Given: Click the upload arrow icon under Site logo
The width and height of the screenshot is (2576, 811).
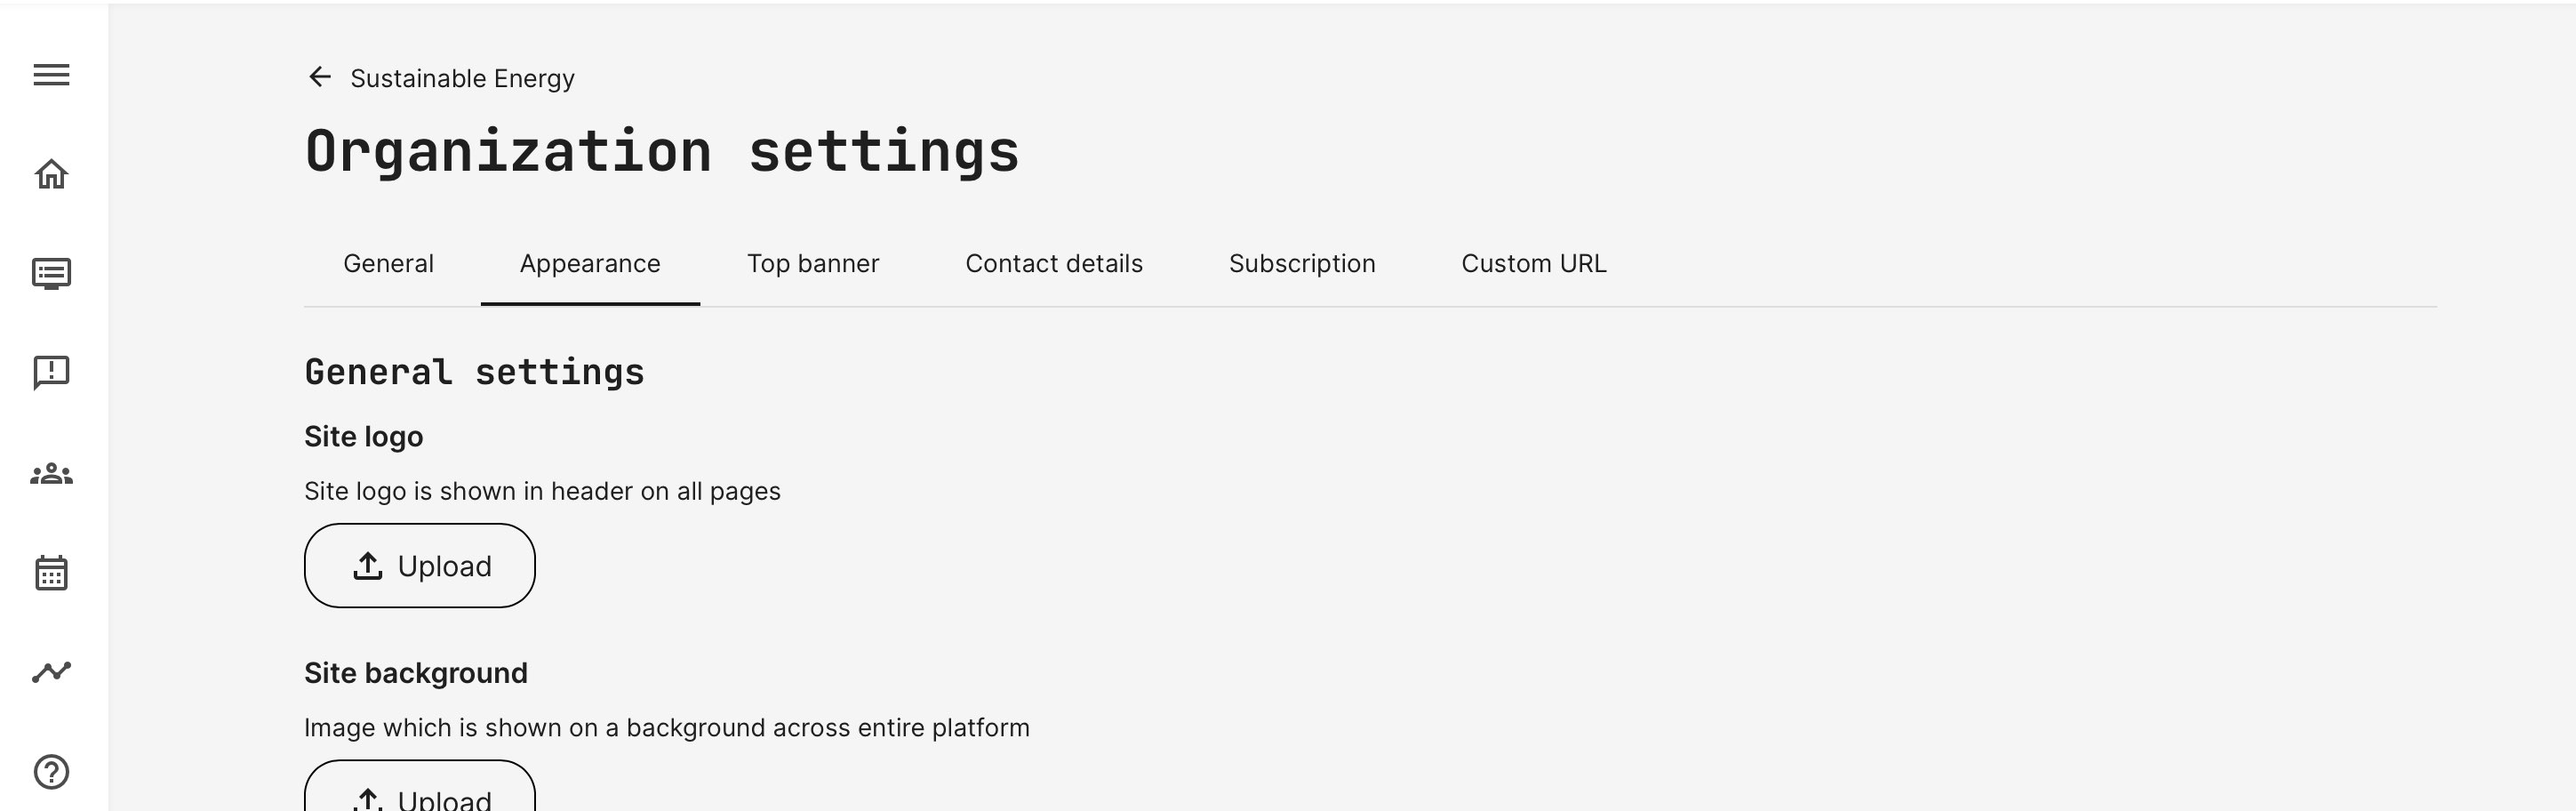Looking at the screenshot, I should (368, 566).
